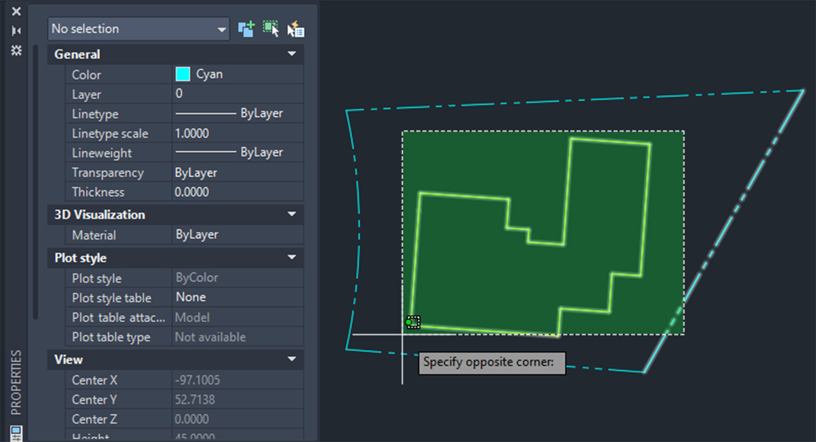This screenshot has height=442, width=816.
Task: Edit the Linetype scale value
Action: pyautogui.click(x=238, y=133)
